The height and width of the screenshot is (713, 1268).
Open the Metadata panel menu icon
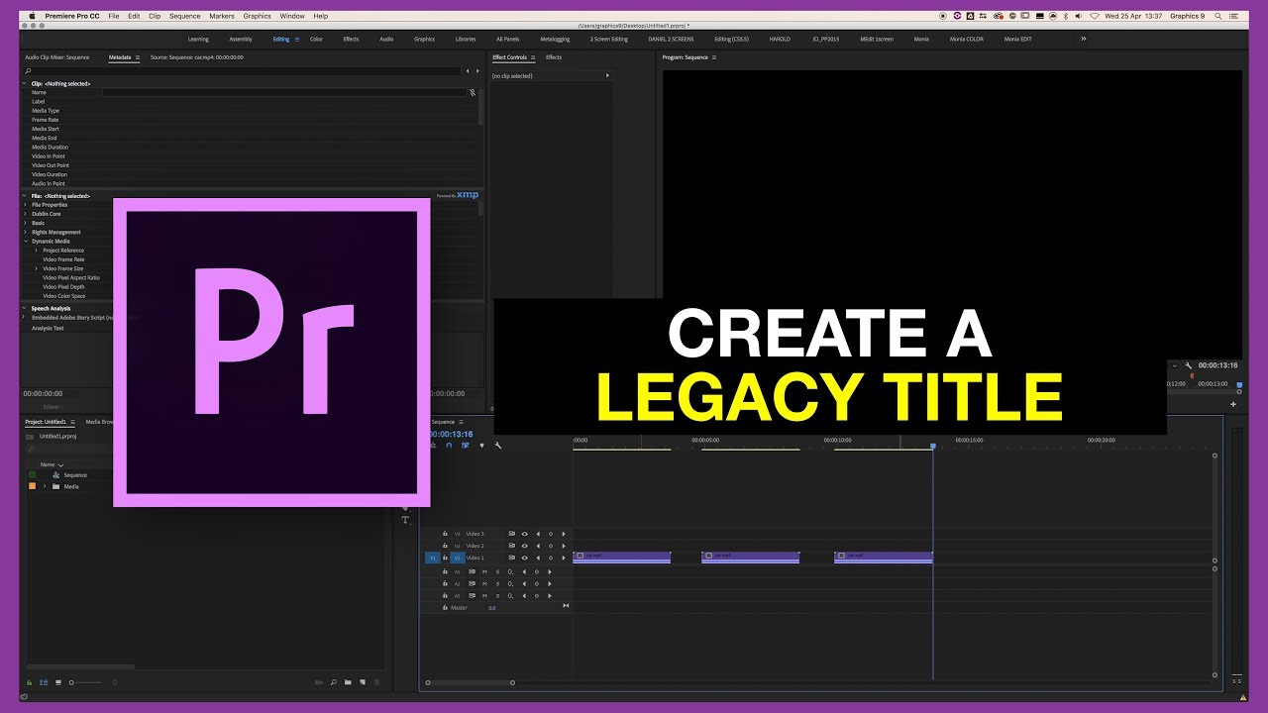click(138, 57)
